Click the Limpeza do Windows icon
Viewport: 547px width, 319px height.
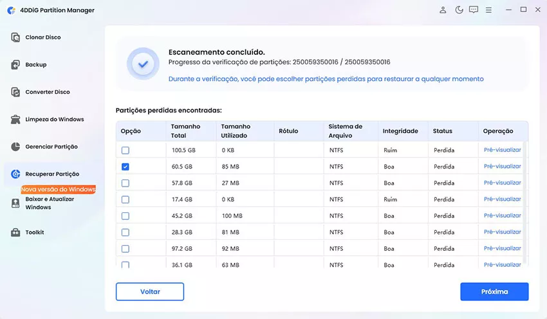pyautogui.click(x=15, y=119)
